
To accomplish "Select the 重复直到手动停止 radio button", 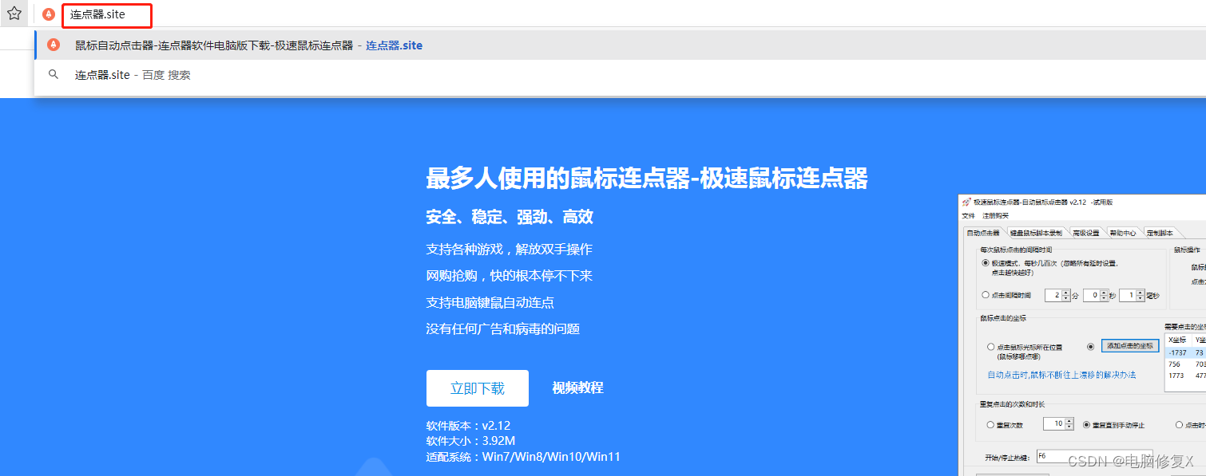I will [1086, 425].
